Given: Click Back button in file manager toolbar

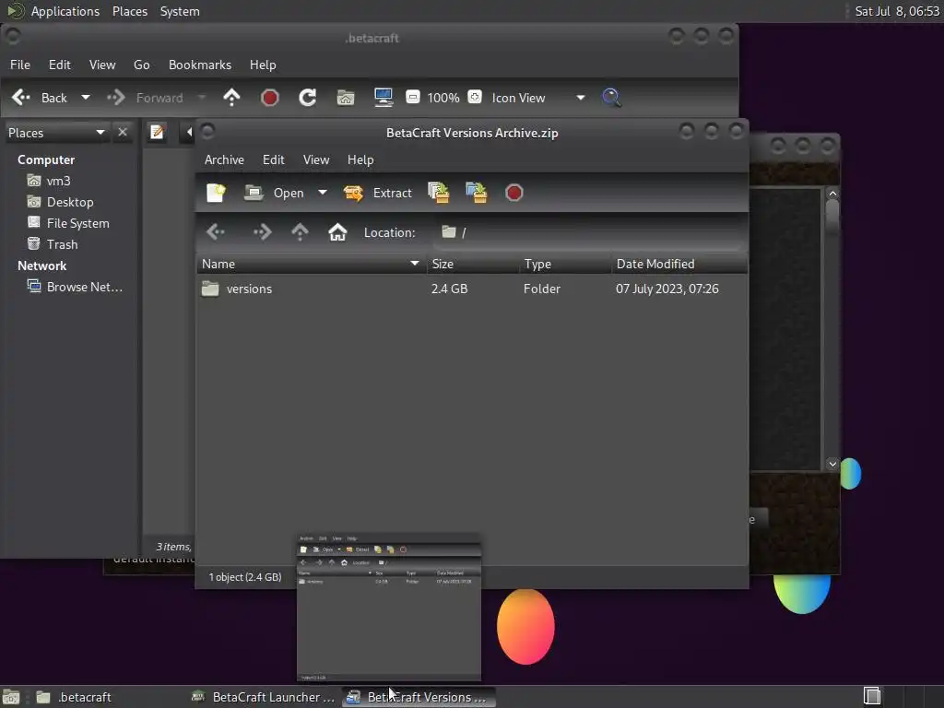Looking at the screenshot, I should [40, 98].
